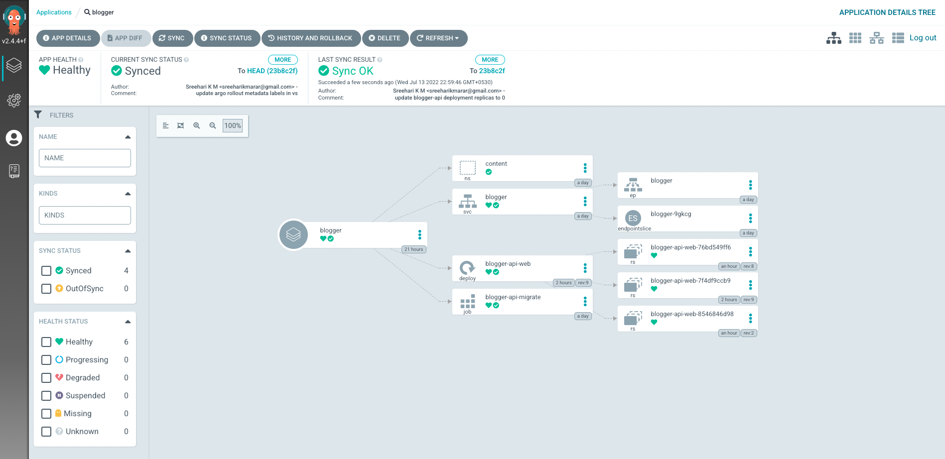Check the Degraded filter checkbox
The width and height of the screenshot is (945, 459).
click(x=46, y=378)
